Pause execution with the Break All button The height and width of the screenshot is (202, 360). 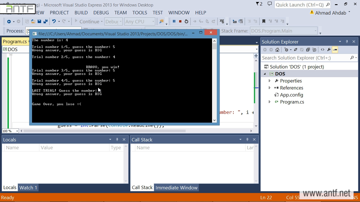coord(174,21)
